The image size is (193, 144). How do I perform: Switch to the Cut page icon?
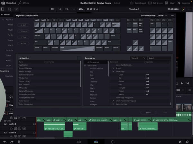[x=79, y=142]
